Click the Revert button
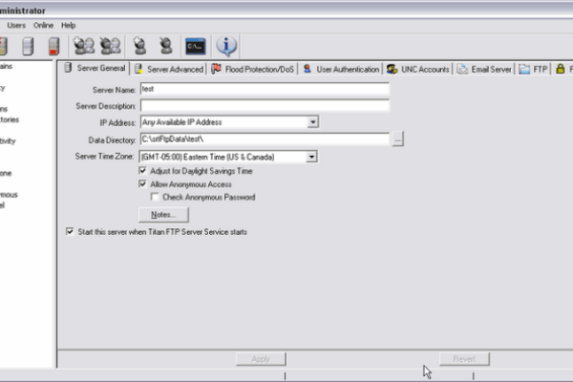Screen dimensions: 573x382 point(464,359)
